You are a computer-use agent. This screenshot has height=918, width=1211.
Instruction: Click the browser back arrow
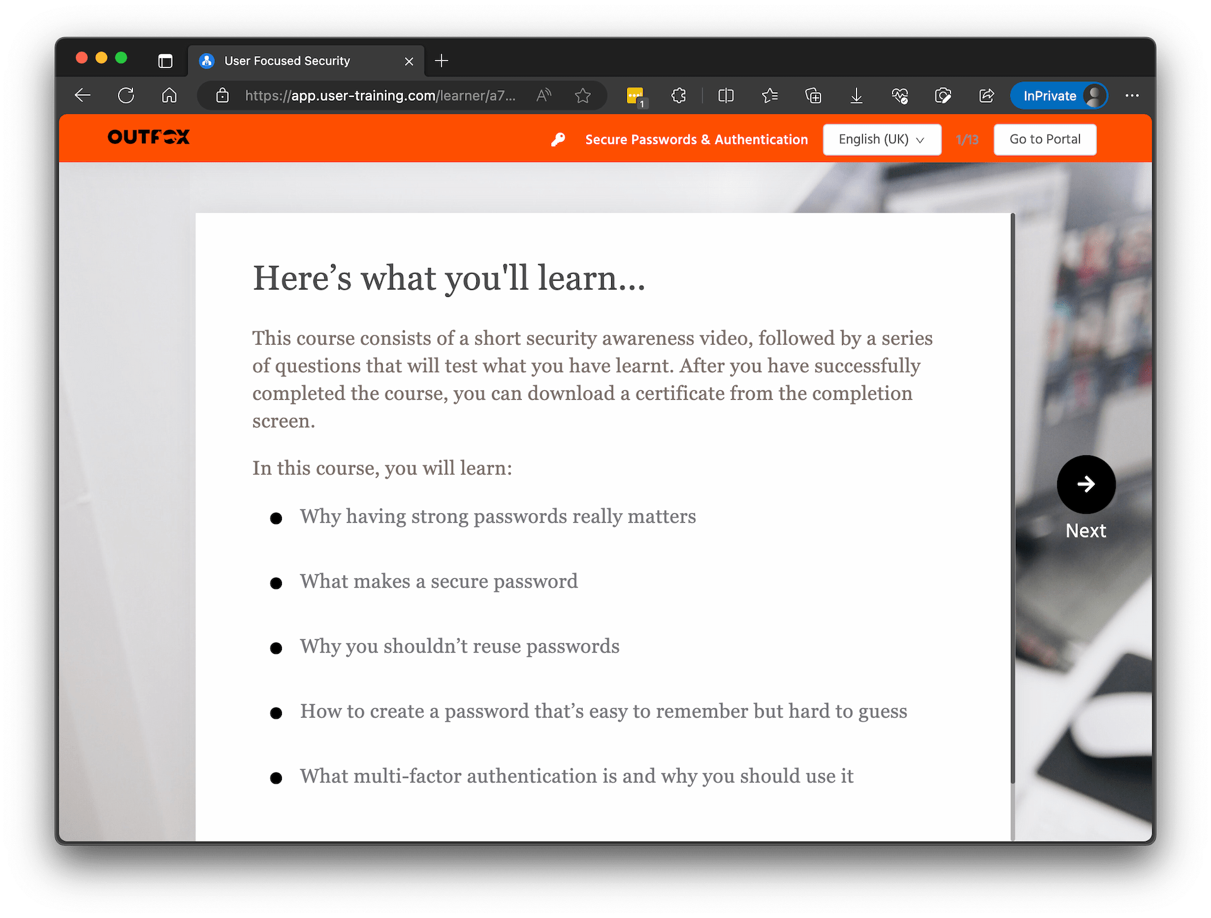(x=83, y=96)
